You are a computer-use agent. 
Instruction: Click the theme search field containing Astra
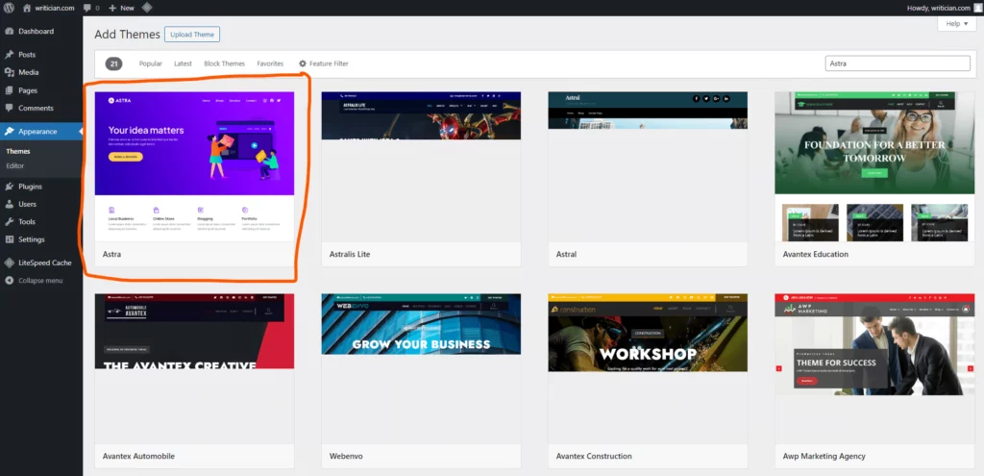click(898, 63)
